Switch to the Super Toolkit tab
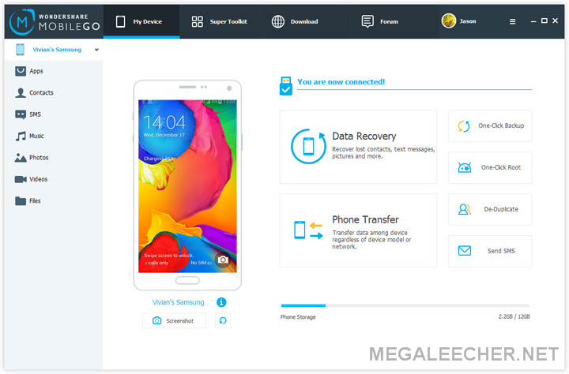The width and height of the screenshot is (569, 374). click(220, 22)
